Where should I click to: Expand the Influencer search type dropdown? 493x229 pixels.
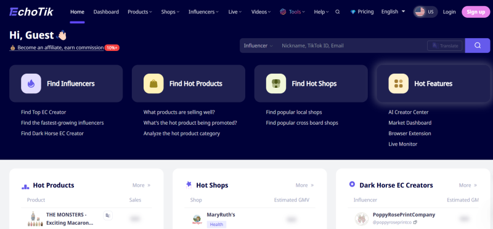[258, 45]
